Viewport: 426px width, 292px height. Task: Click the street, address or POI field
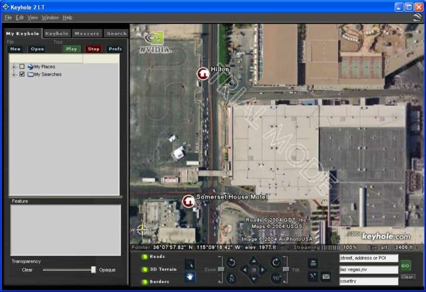click(x=368, y=258)
